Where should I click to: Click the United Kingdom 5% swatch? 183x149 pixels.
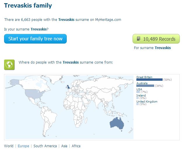pos(138,104)
